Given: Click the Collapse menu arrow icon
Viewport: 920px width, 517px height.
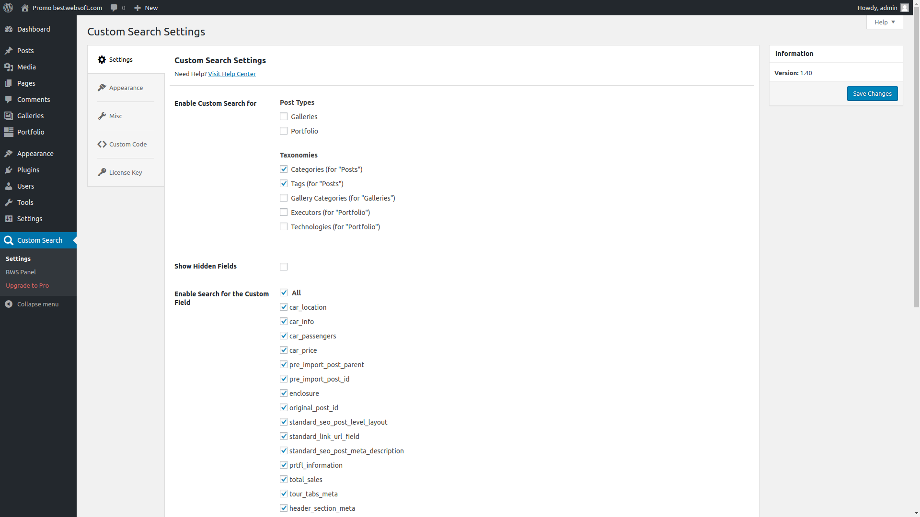Looking at the screenshot, I should [9, 304].
